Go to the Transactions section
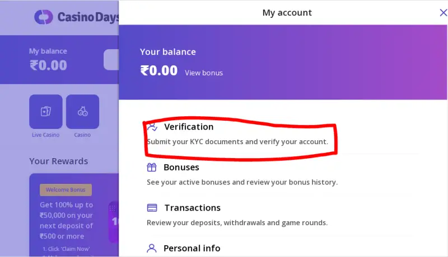448x257 pixels. click(x=192, y=208)
